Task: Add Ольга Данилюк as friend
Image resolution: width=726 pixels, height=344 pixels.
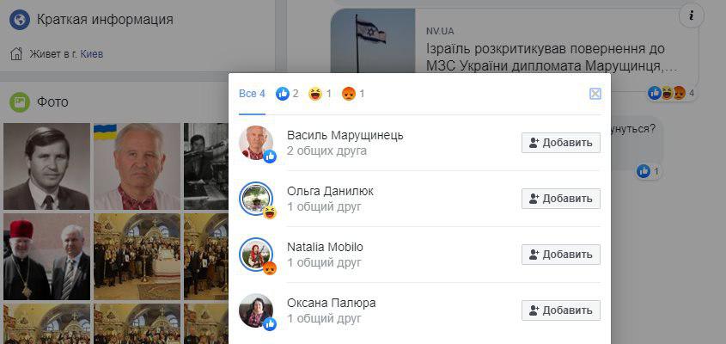Action: [561, 199]
